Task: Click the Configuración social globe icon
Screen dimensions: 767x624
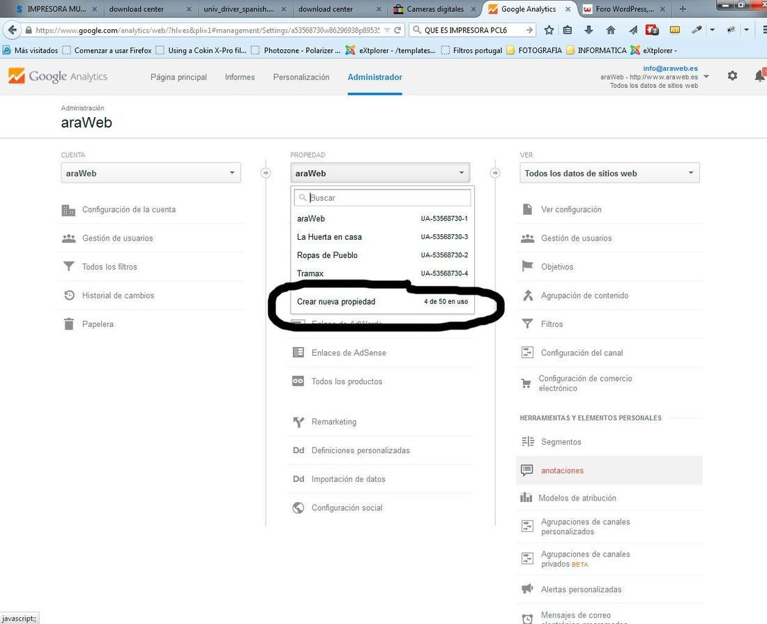Action: point(298,508)
